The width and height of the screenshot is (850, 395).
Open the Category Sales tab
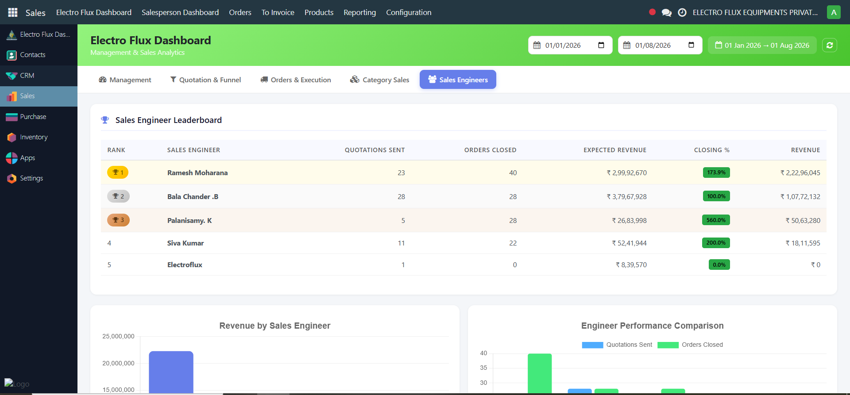coord(379,80)
